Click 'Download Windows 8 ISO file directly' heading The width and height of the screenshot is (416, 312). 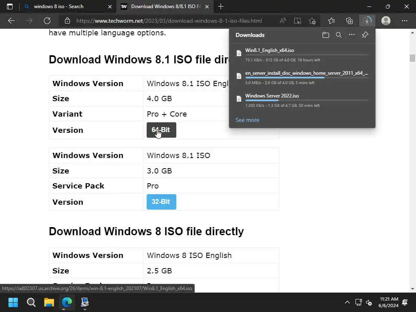[x=146, y=231]
